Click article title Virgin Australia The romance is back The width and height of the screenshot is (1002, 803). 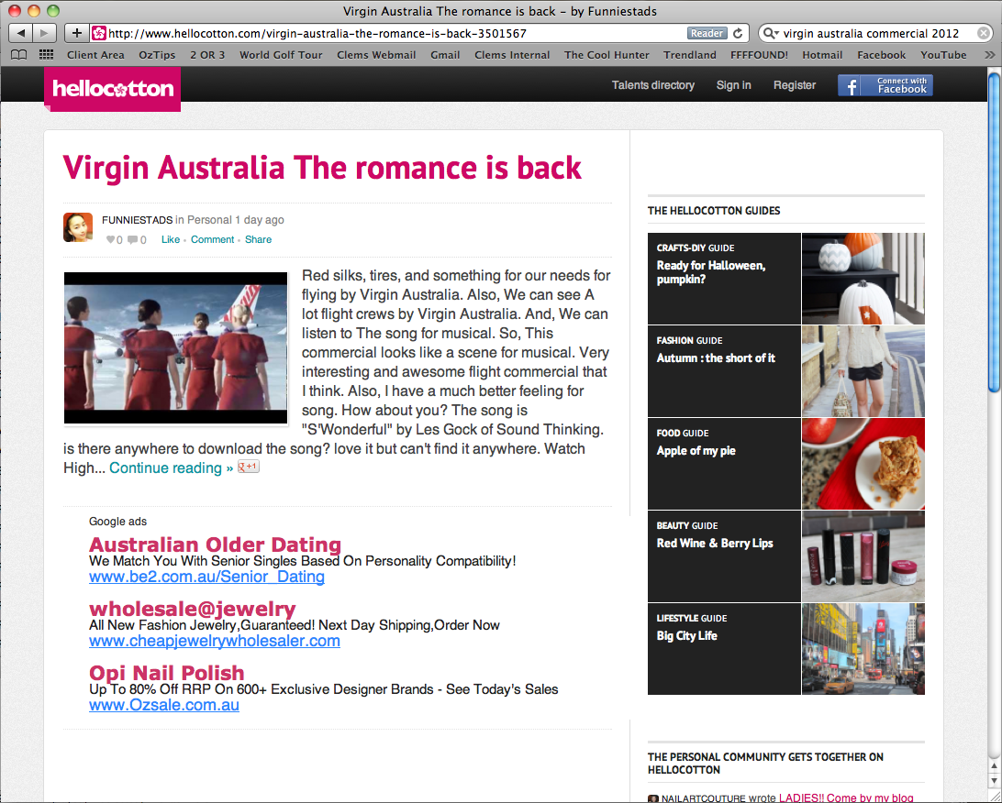pos(322,167)
